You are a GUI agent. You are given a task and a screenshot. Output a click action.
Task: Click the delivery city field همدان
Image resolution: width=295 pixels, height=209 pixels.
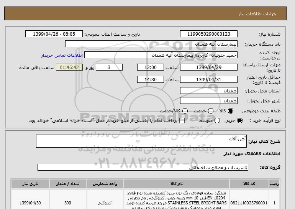tap(209, 101)
